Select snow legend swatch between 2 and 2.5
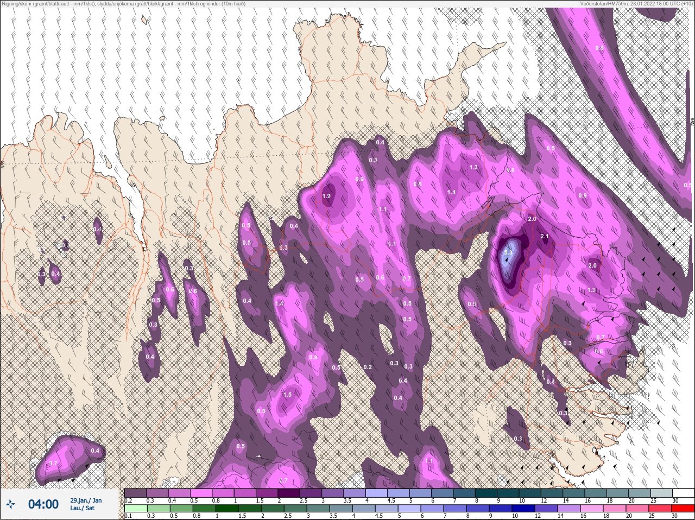 (289, 493)
